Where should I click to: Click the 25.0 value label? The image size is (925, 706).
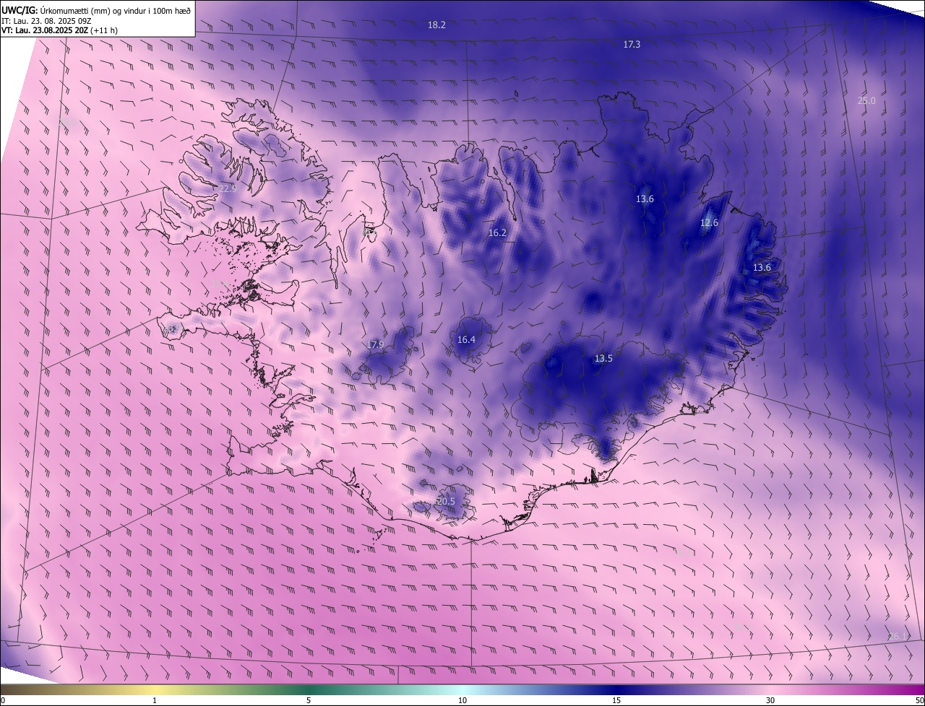click(866, 100)
